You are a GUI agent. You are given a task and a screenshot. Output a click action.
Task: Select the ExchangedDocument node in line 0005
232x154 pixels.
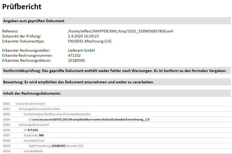pos(34,125)
